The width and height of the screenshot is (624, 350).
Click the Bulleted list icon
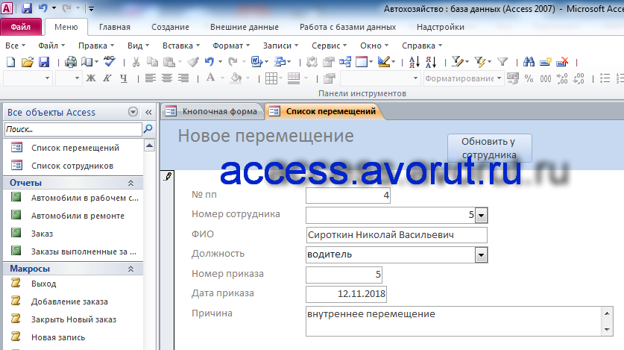tap(605, 78)
